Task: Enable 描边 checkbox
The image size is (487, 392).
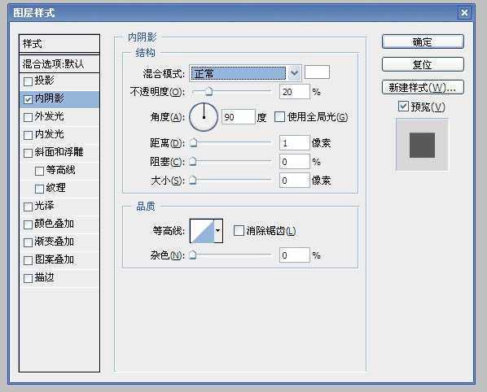Action: click(28, 278)
